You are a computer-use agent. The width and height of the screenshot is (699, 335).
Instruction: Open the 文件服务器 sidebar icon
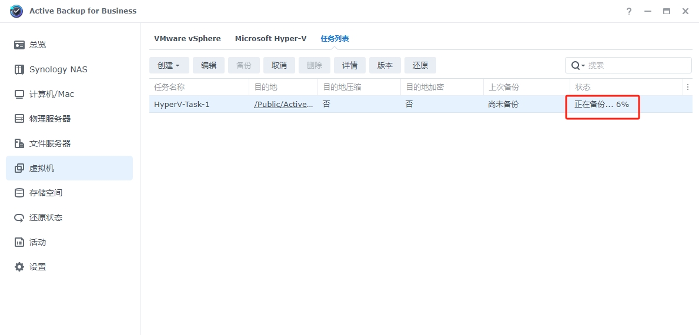(x=19, y=143)
